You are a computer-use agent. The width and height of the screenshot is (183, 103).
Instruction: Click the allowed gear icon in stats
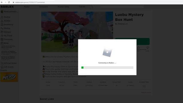point(144,86)
